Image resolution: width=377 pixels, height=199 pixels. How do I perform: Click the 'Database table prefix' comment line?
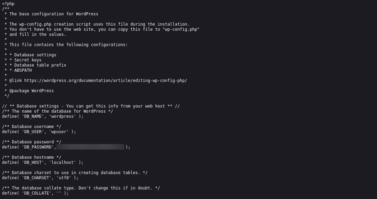40,65
